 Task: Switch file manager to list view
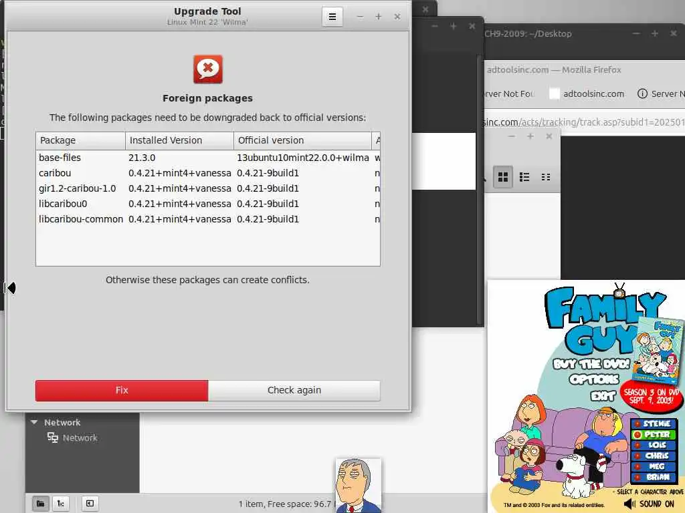click(524, 176)
